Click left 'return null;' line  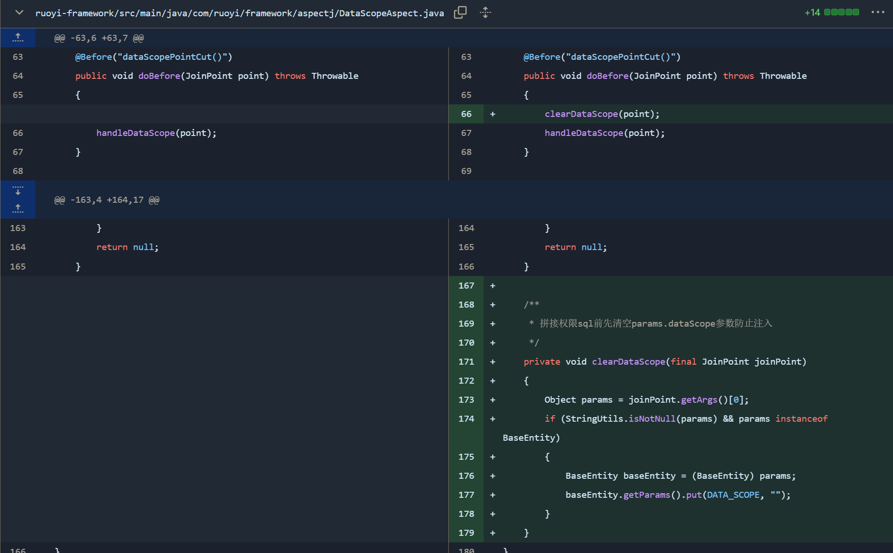coord(127,247)
